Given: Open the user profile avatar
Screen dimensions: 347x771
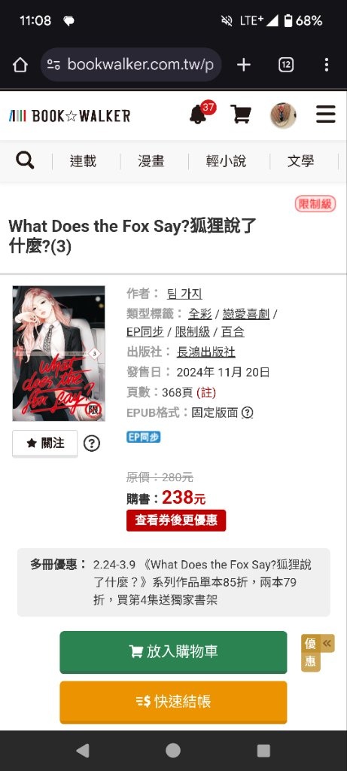Looking at the screenshot, I should (x=283, y=115).
